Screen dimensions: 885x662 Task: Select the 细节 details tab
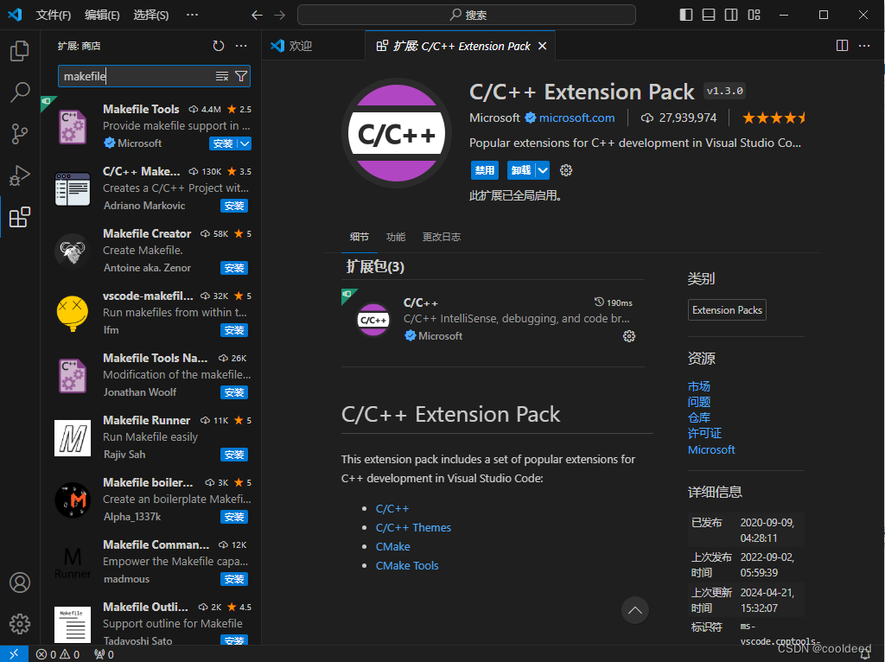(x=359, y=237)
